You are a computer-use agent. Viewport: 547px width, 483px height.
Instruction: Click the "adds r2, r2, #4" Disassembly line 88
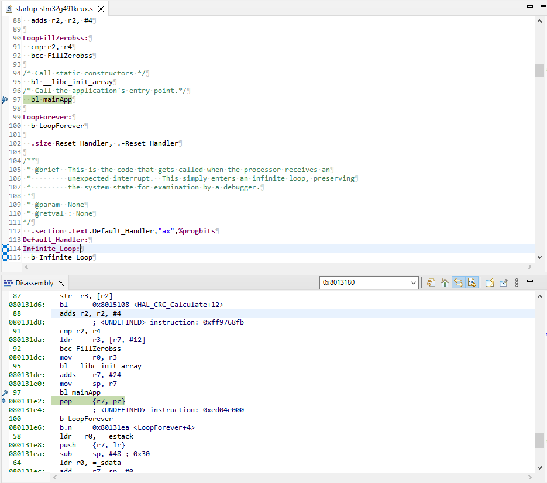[90, 313]
